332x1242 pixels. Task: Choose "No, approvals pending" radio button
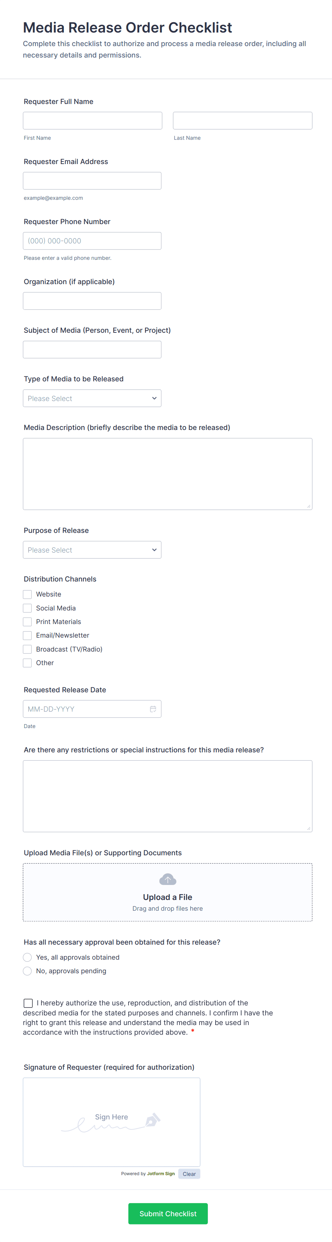pyautogui.click(x=27, y=971)
